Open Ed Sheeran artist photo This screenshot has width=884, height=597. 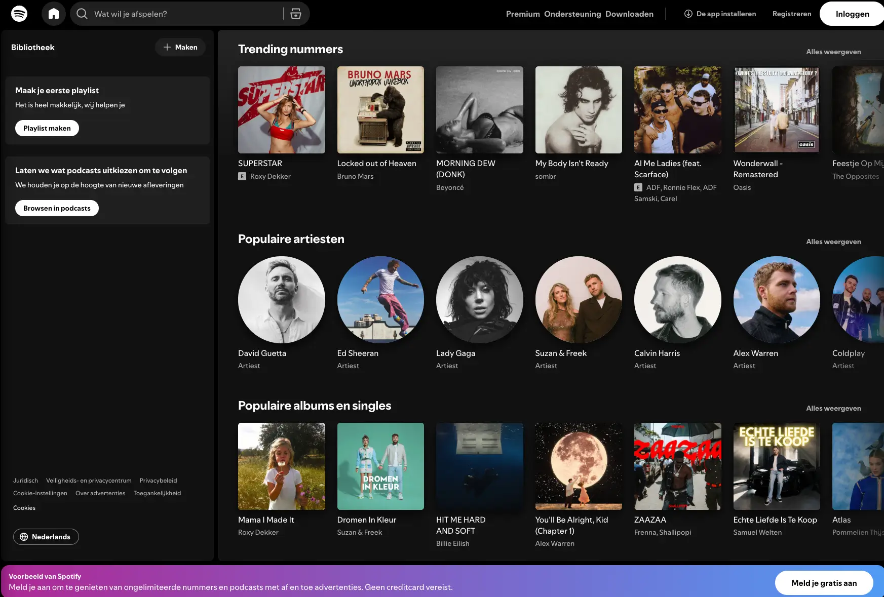(x=380, y=300)
